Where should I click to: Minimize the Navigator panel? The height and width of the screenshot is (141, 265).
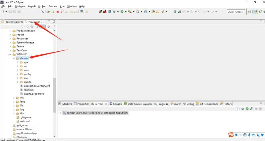coord(49,21)
